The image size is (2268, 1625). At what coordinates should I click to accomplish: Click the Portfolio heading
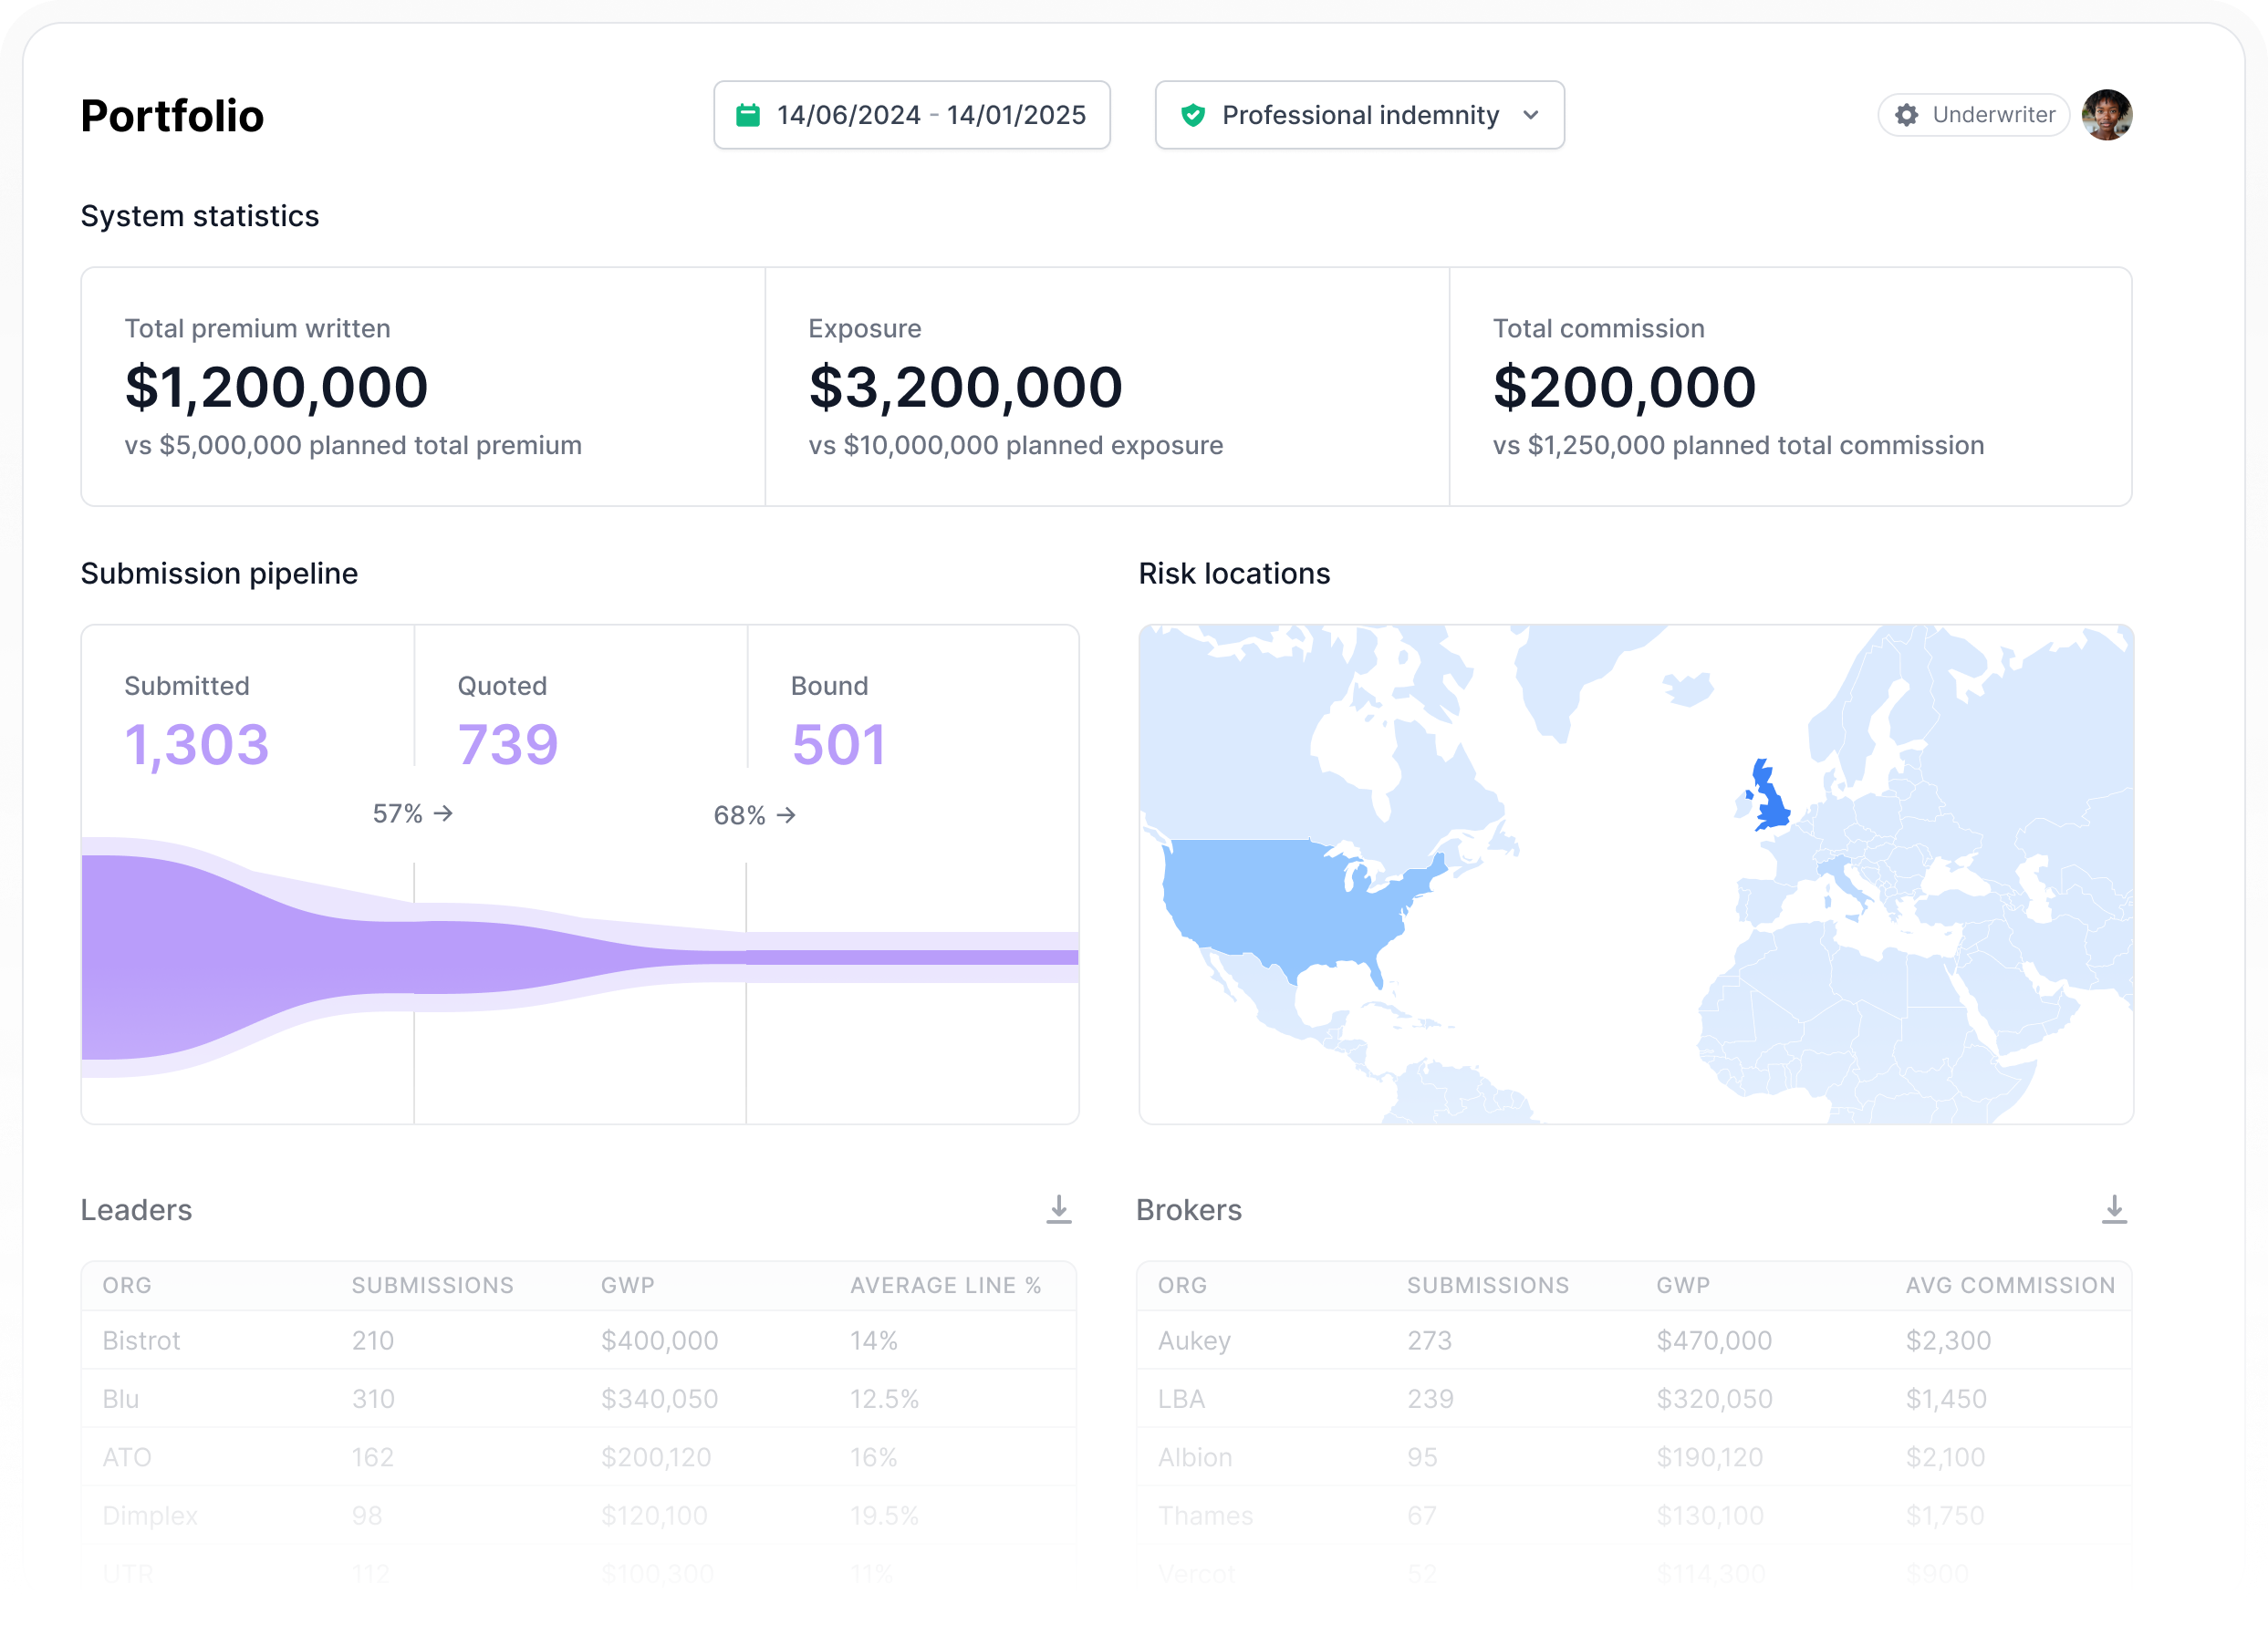172,115
